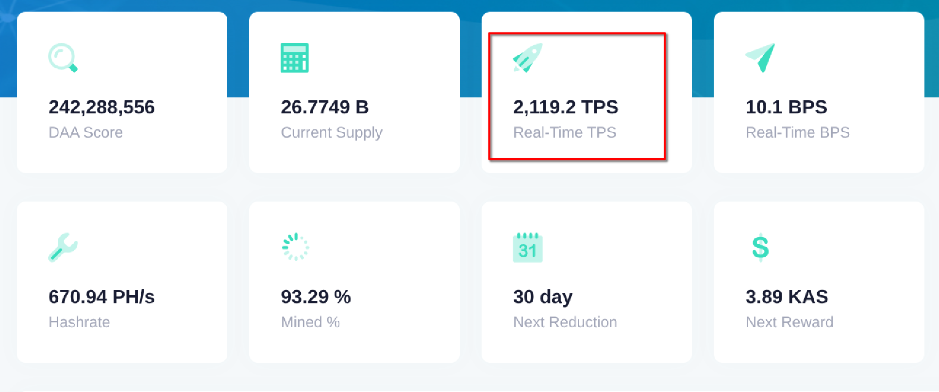Image resolution: width=939 pixels, height=392 pixels.
Task: Click the calendar Next Reduction icon
Action: click(x=527, y=247)
